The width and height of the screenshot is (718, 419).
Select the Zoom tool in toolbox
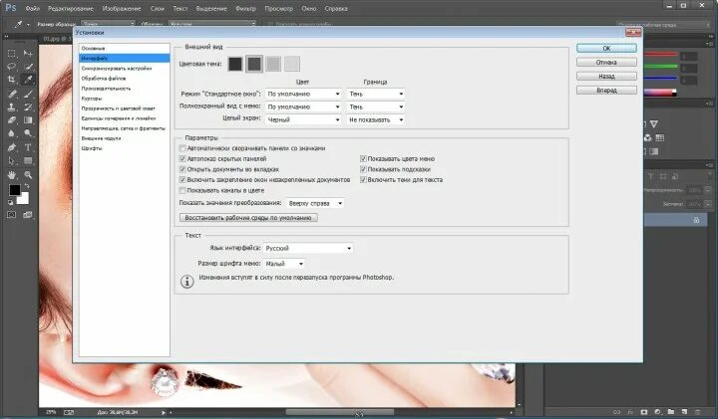pos(28,175)
